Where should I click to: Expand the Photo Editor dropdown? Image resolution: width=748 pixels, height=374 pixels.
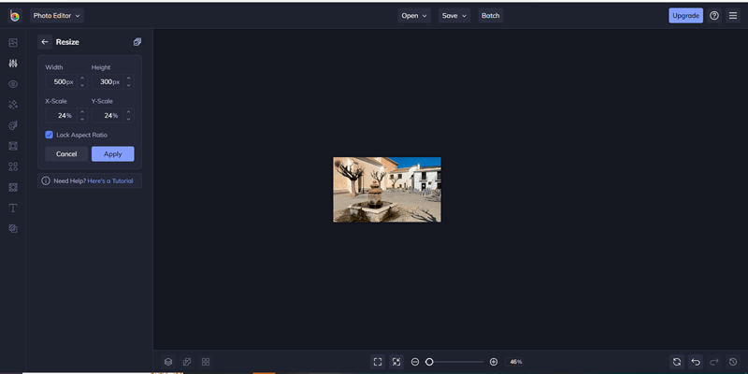[x=57, y=16]
